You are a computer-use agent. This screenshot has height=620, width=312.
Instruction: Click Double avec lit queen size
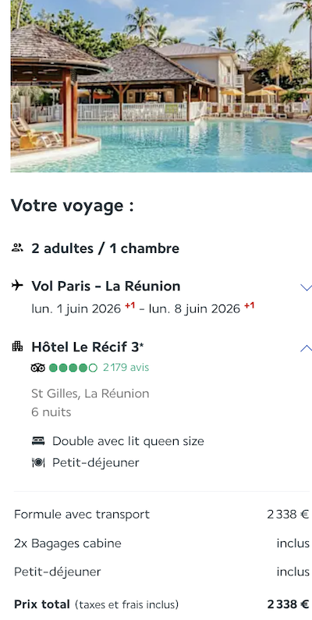click(129, 441)
